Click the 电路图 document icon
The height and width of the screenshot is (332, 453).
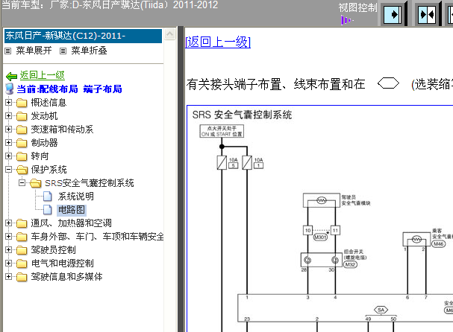pos(48,210)
